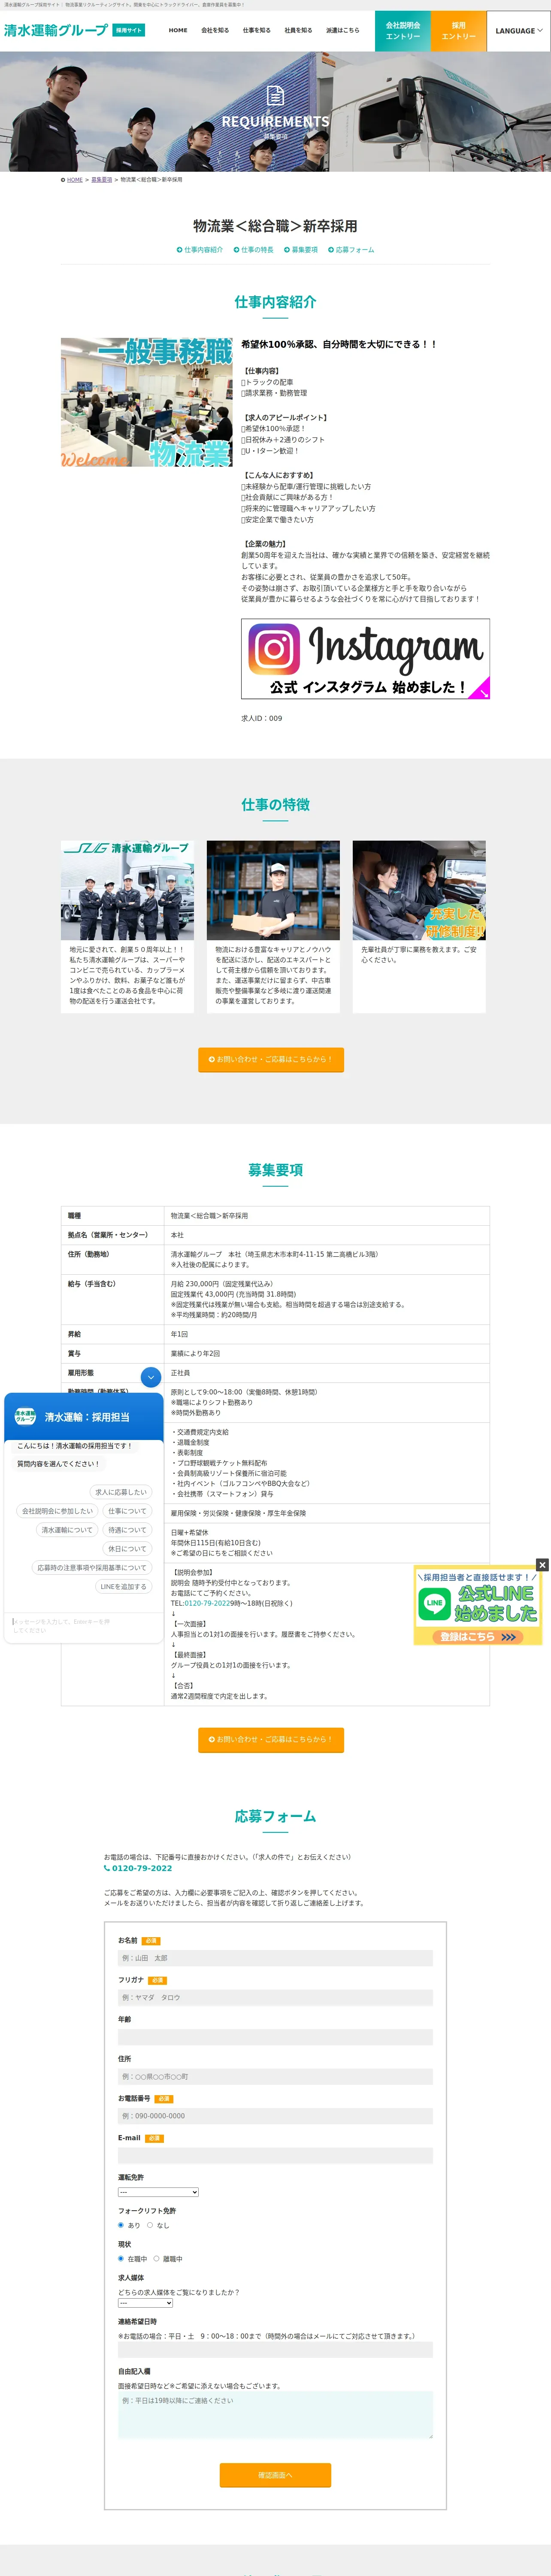Viewport: 551px width, 2576px height.
Task: Click the 自由記入欄 textarea
Action: click(x=275, y=2415)
